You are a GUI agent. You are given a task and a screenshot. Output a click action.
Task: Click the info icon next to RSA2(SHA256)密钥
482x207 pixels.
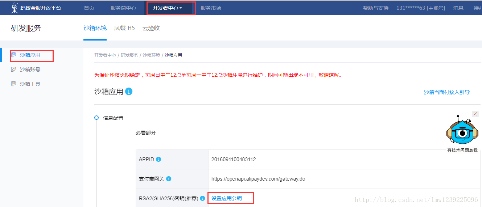coord(202,198)
